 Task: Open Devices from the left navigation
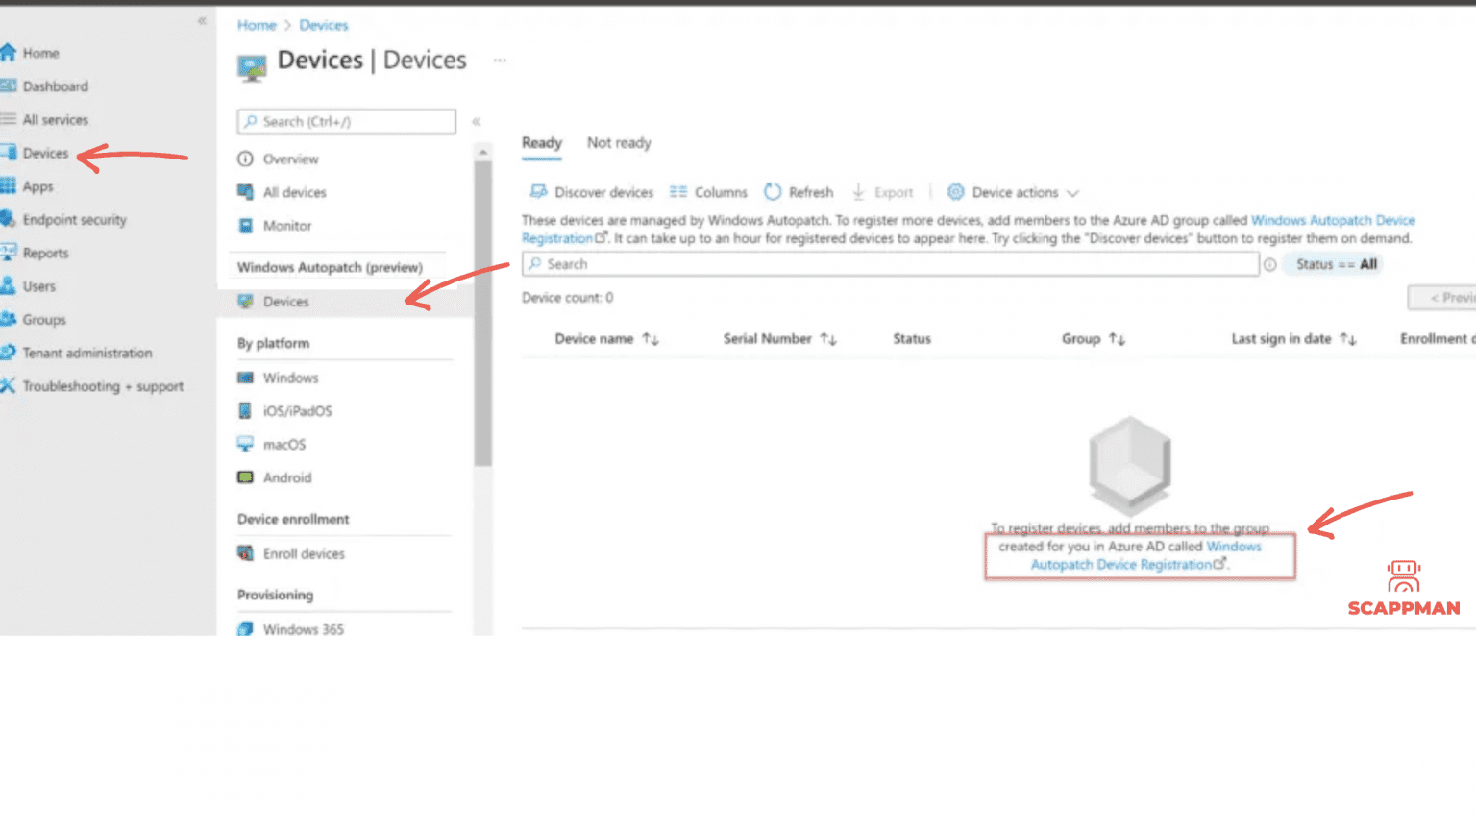tap(46, 152)
